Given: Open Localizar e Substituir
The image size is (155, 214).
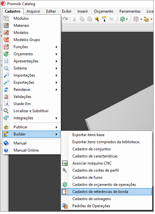Looking at the screenshot, I should coord(32,111).
